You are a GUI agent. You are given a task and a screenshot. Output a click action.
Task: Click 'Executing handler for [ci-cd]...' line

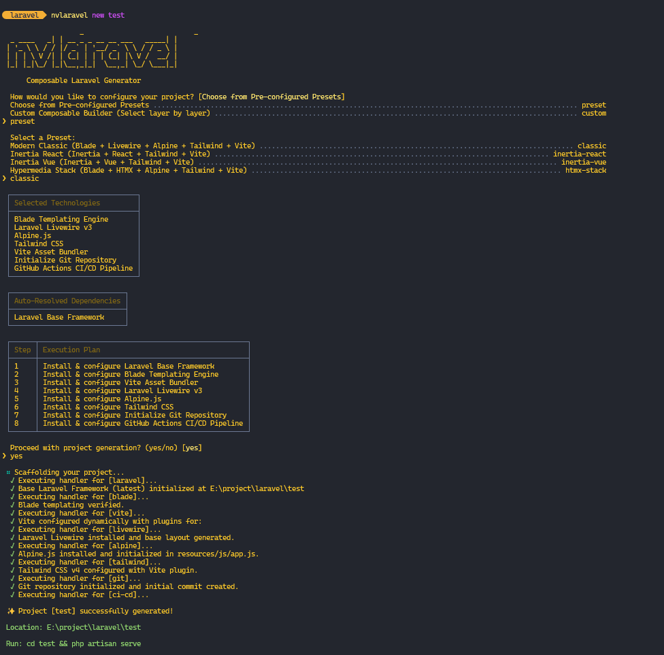click(79, 594)
